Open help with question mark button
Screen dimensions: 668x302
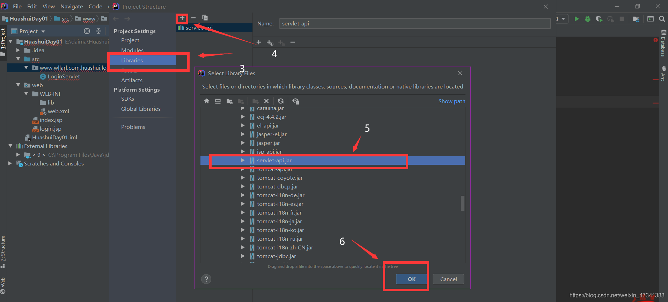click(206, 279)
